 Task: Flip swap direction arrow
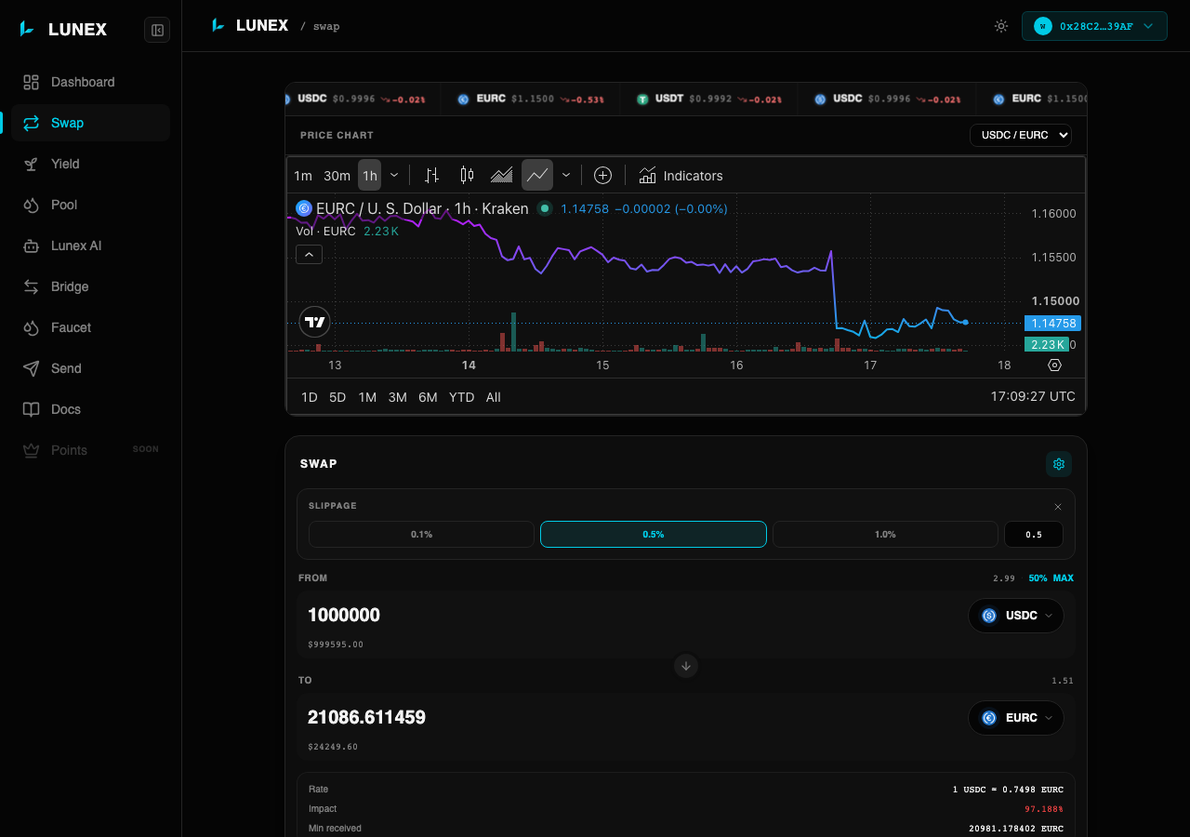point(686,666)
